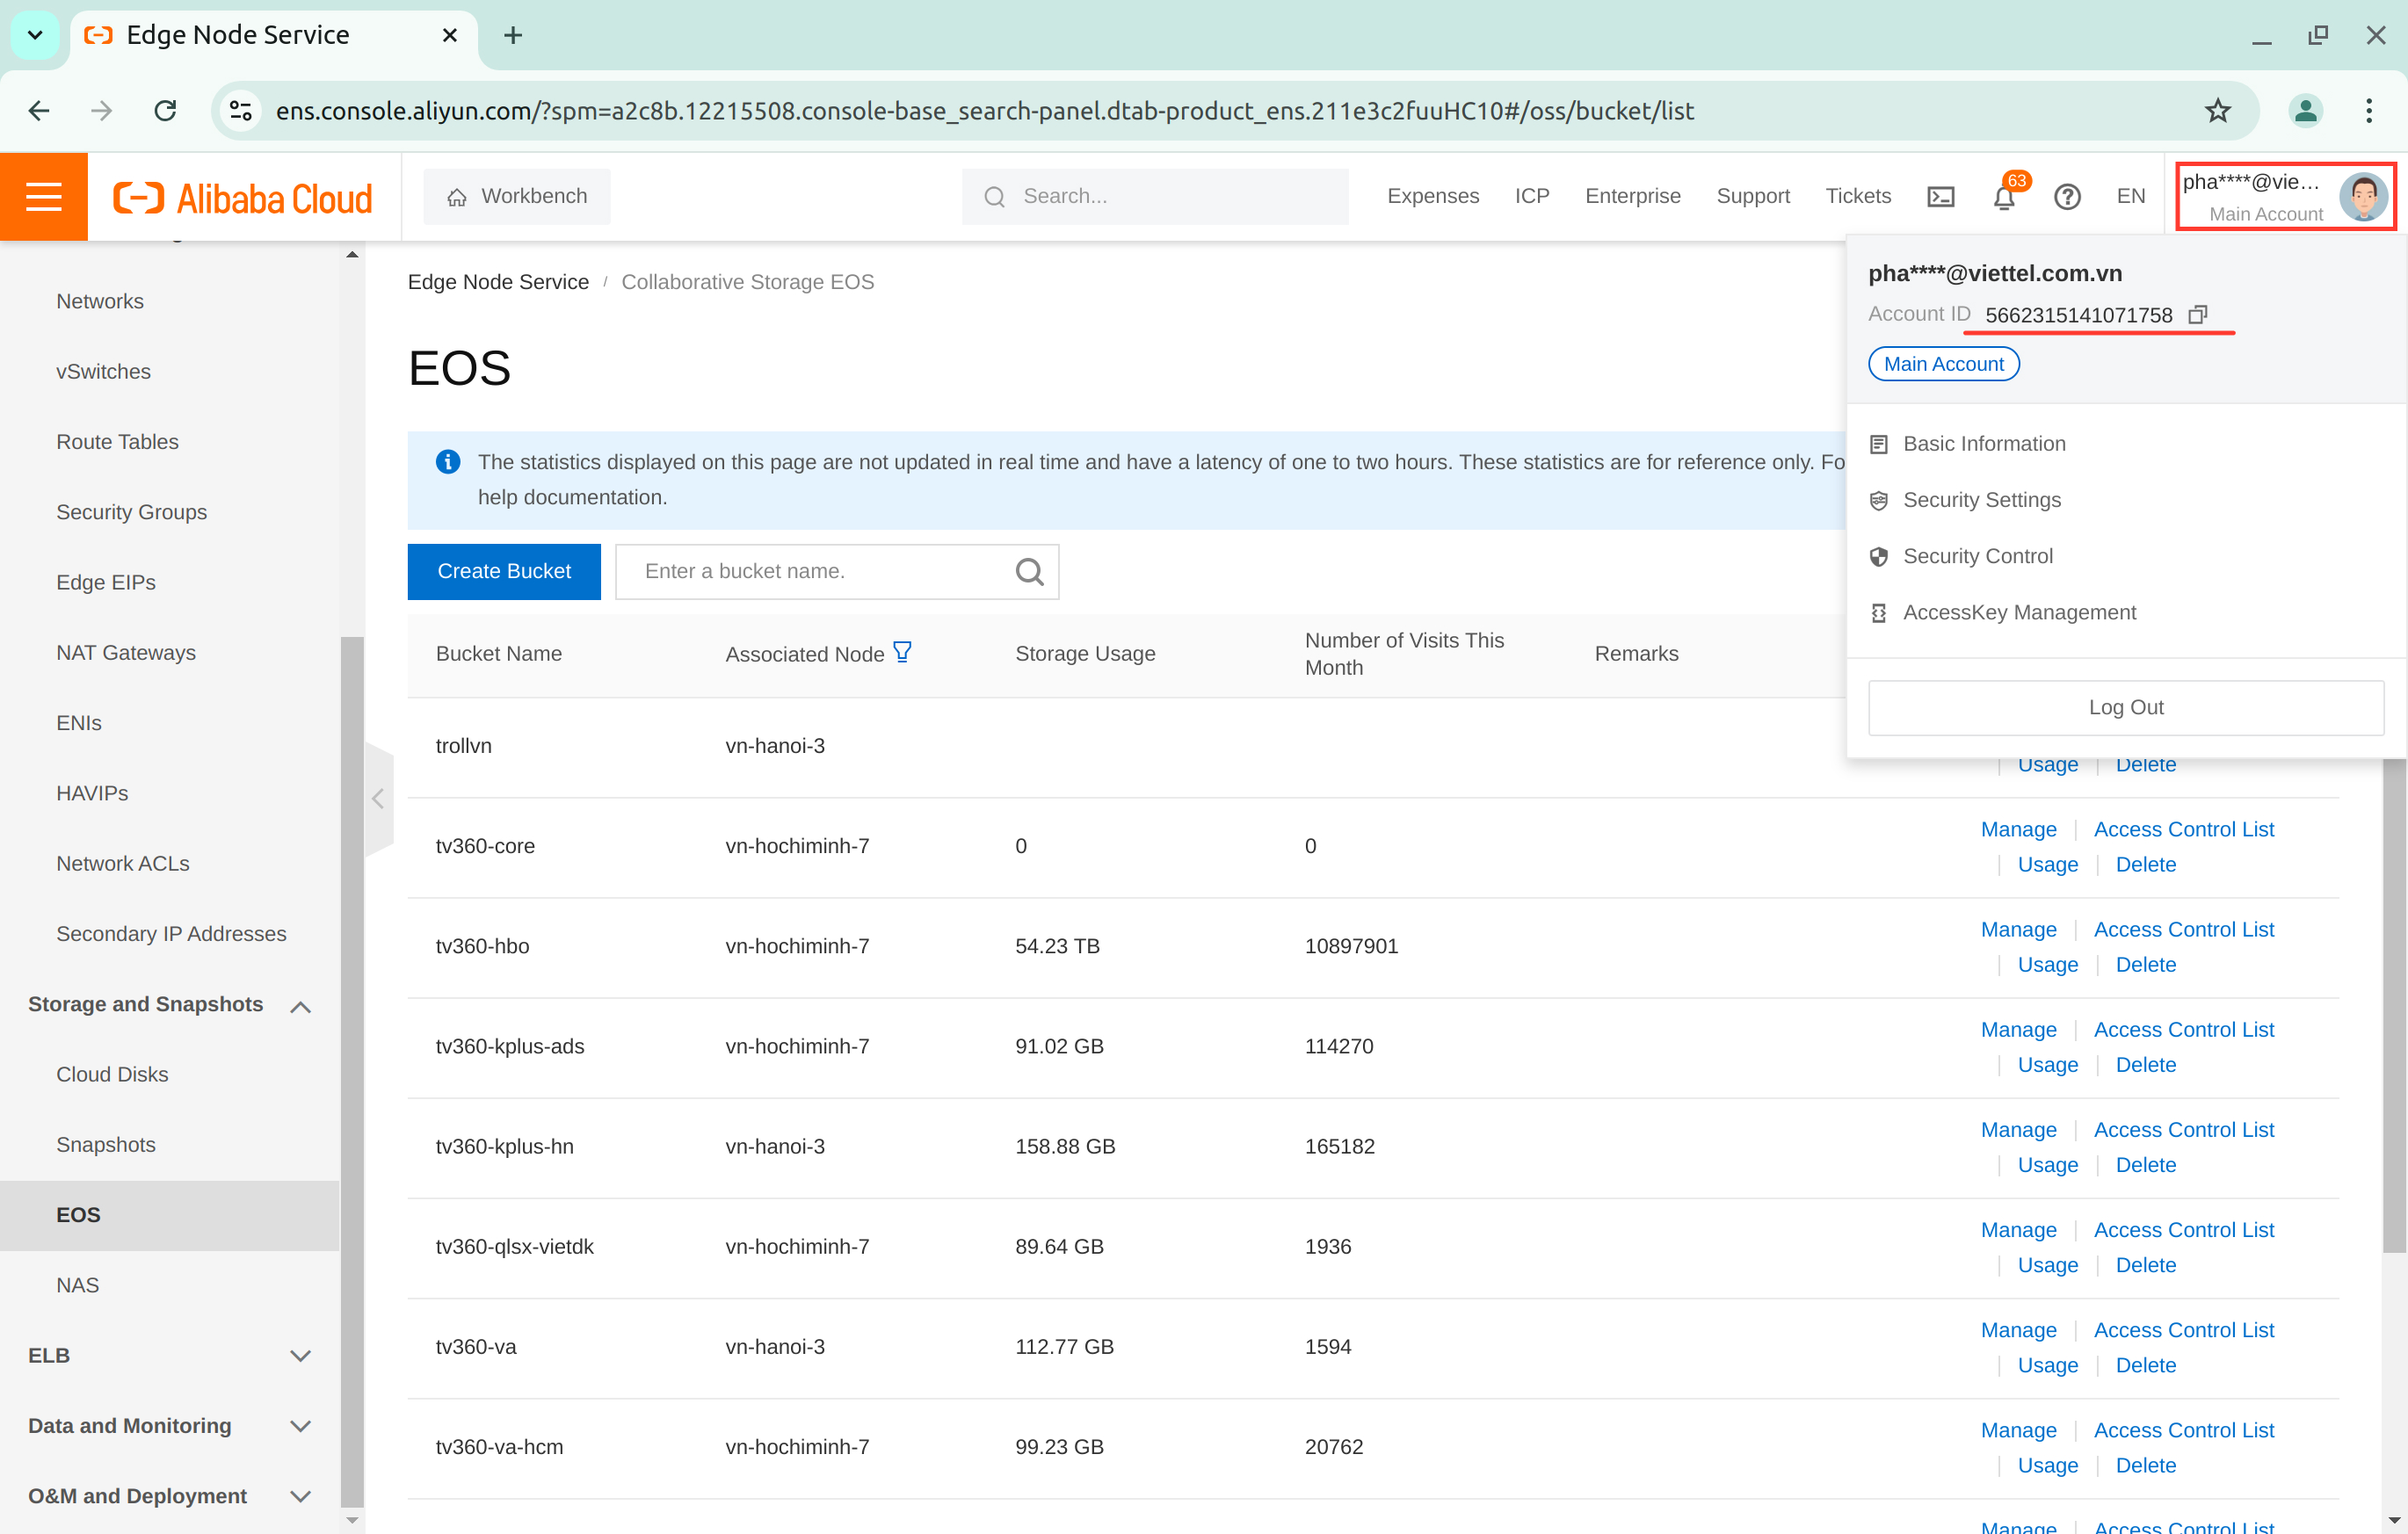This screenshot has width=2408, height=1534.
Task: Click the Create Bucket button
Action: coord(503,571)
